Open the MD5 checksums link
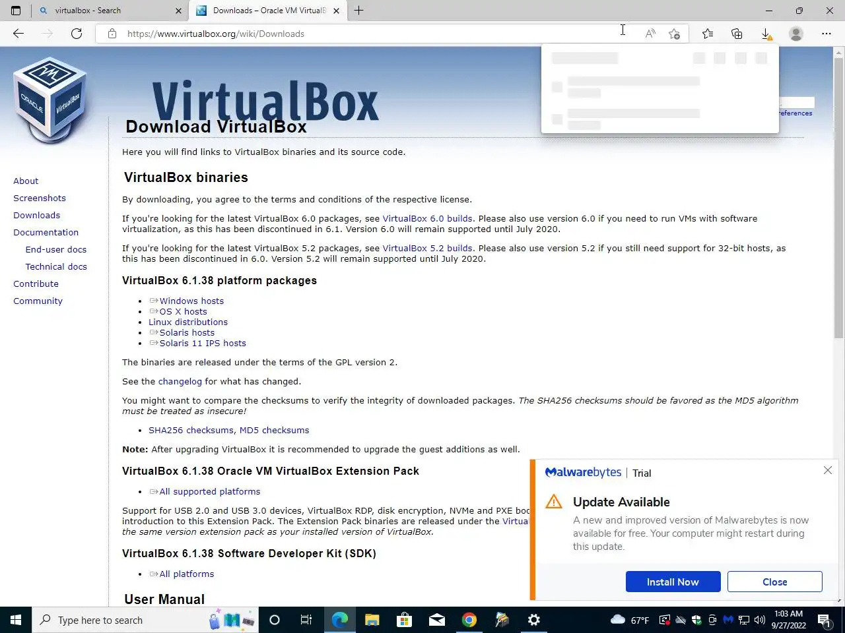845x633 pixels. point(274,430)
